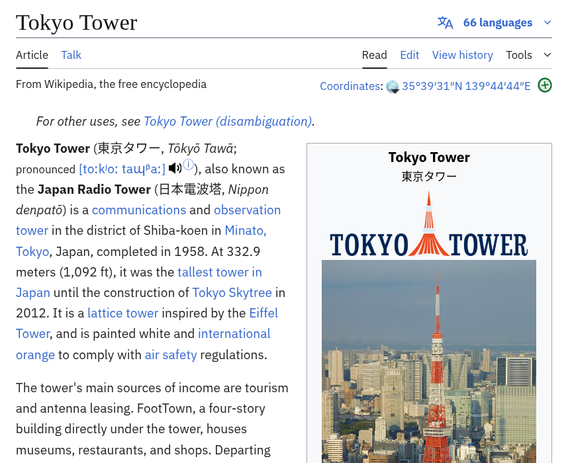Viewport: 570px width, 463px height.
Task: Expand the languages chevron arrow
Action: coord(547,22)
